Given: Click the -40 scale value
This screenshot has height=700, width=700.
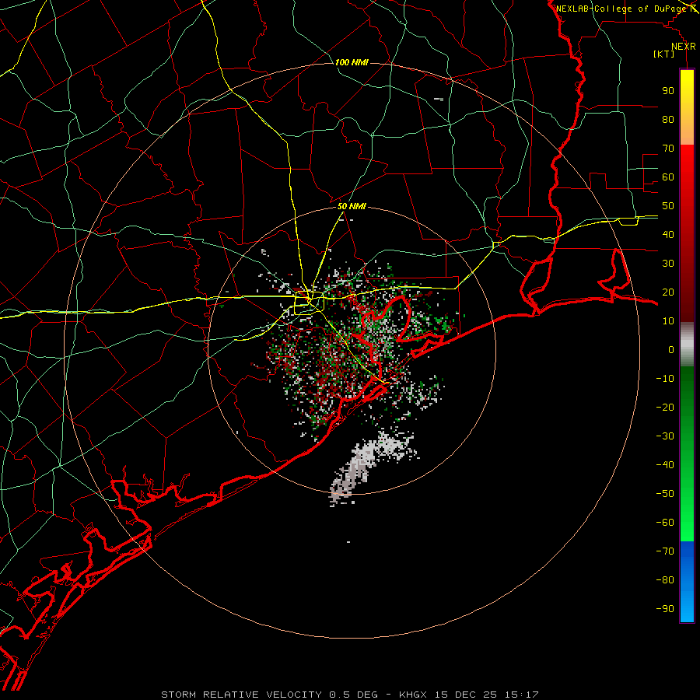Looking at the screenshot, I should (x=665, y=465).
